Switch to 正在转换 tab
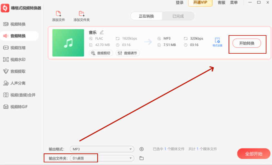The height and width of the screenshot is (165, 272). pyautogui.click(x=146, y=16)
